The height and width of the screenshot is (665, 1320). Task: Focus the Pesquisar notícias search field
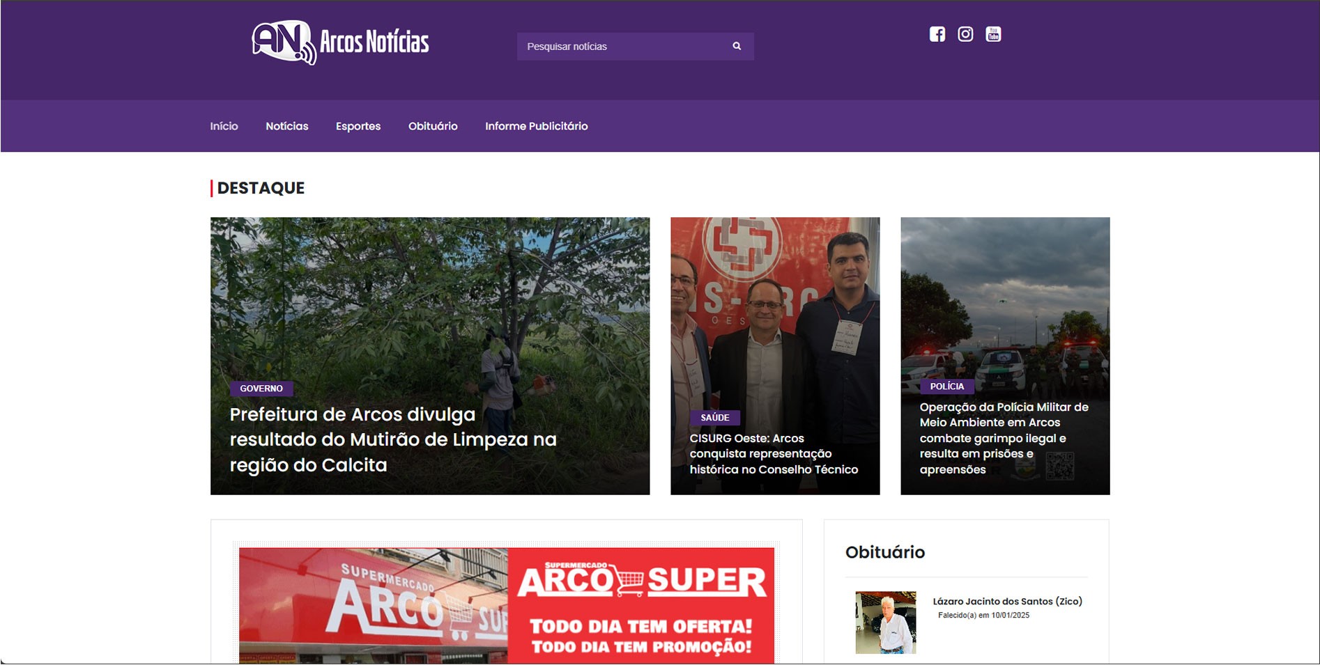click(x=620, y=47)
